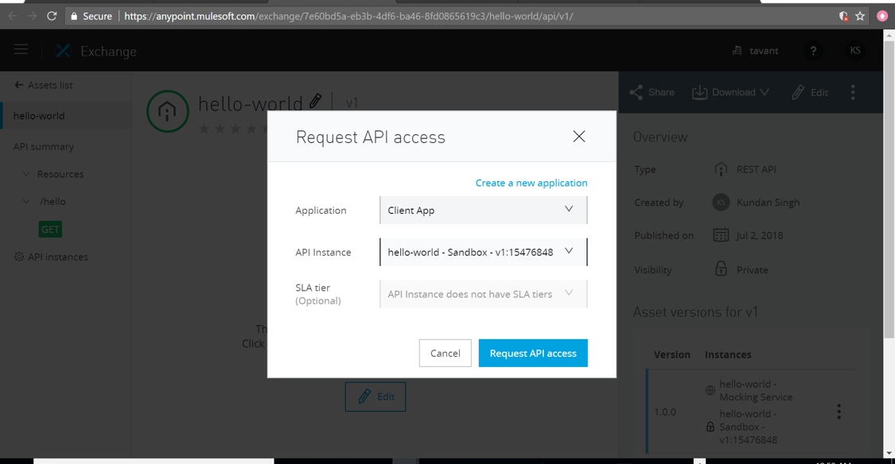Open the help question mark icon
The height and width of the screenshot is (464, 895).
coord(813,51)
